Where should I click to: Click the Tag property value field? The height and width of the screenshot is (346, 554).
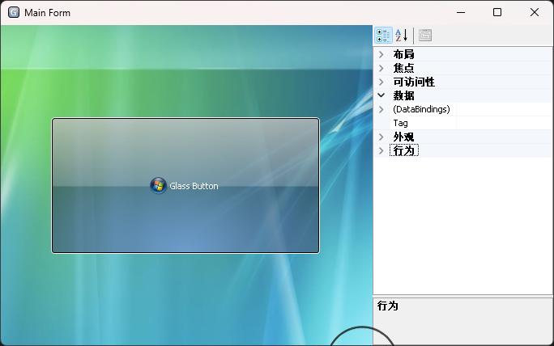pos(504,123)
